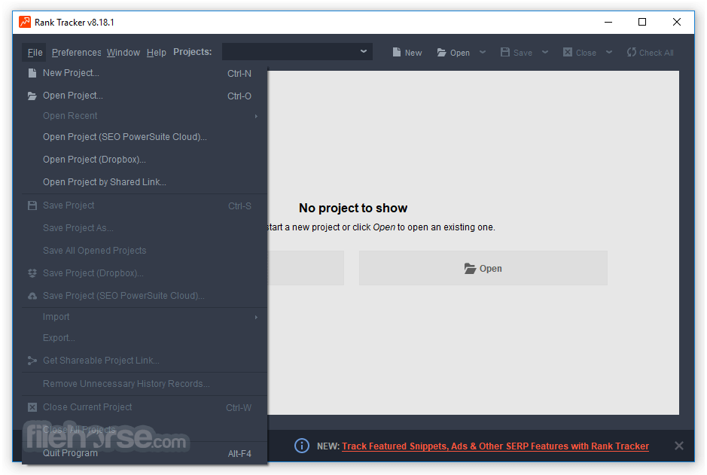707x475 pixels.
Task: Click the large Open button in main panel
Action: (x=483, y=268)
